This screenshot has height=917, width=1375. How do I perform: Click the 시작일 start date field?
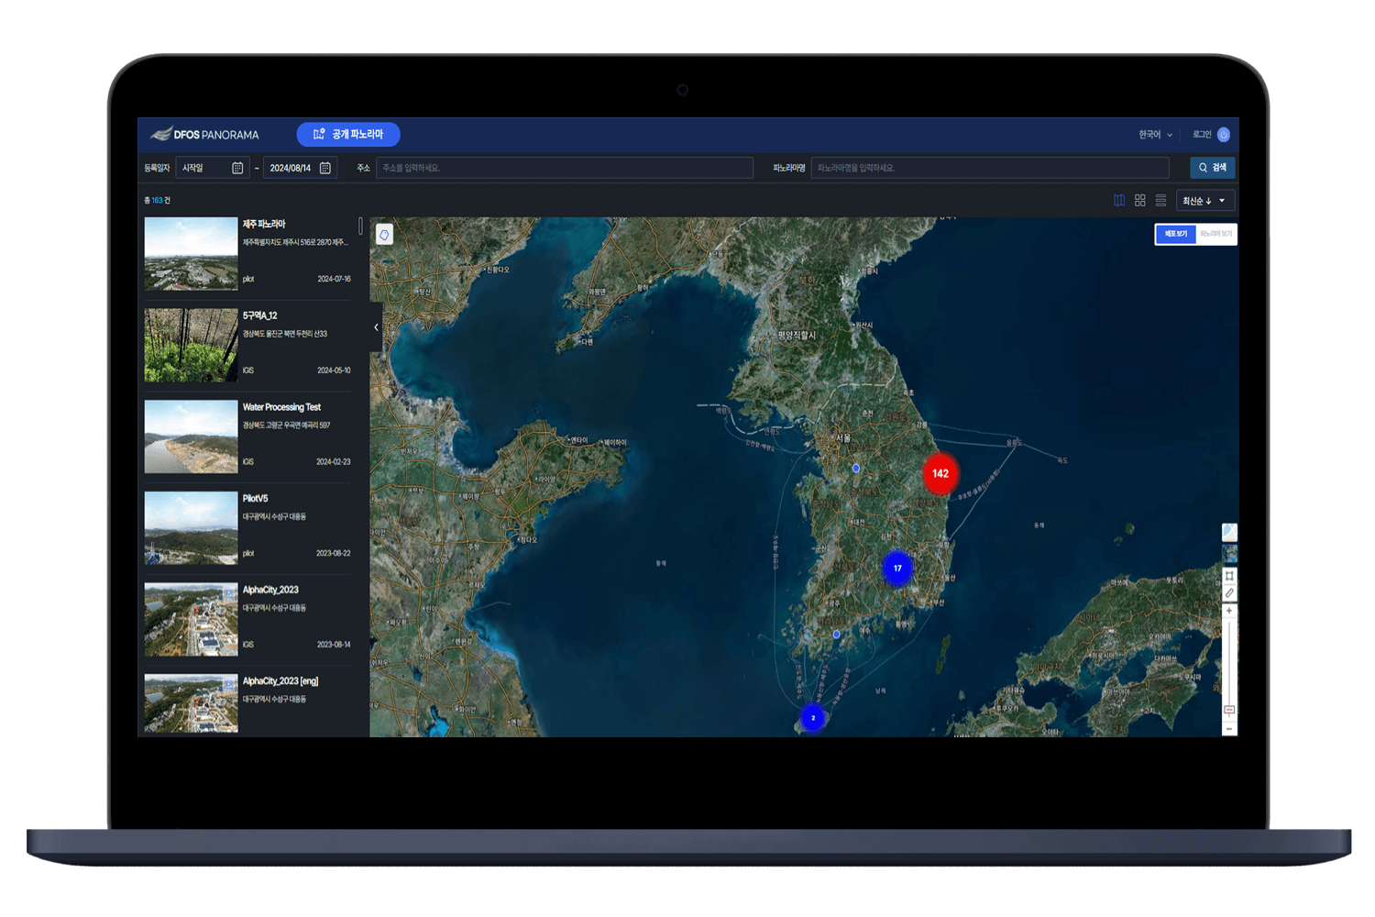coord(212,168)
